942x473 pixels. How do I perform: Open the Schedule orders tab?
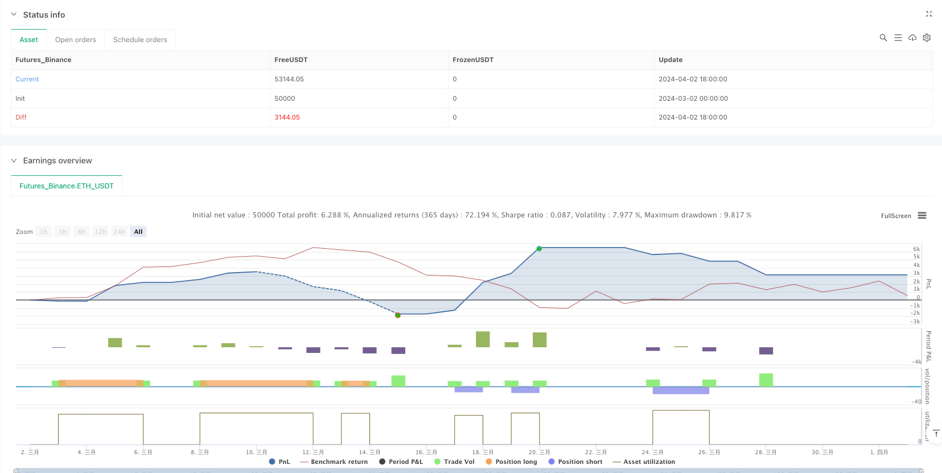coord(140,40)
